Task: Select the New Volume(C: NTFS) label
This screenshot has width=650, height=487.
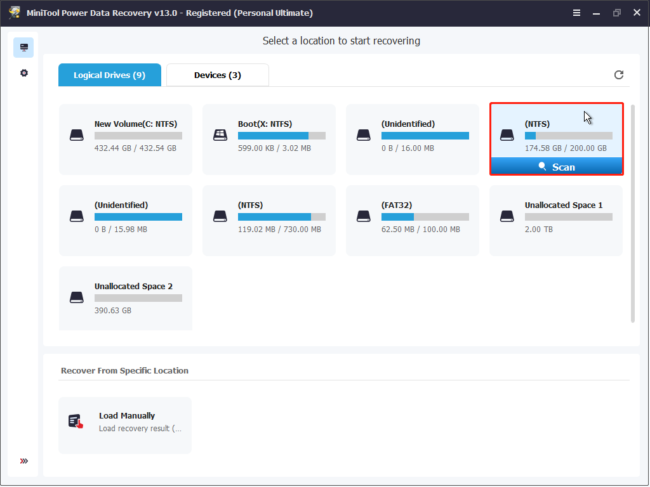Action: (136, 124)
